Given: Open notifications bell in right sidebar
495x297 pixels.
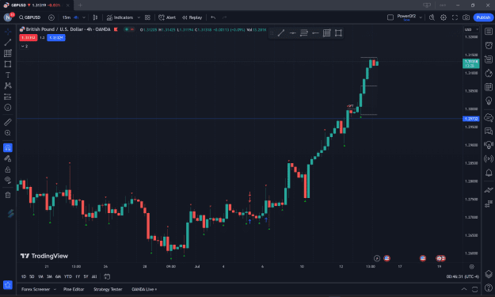Looking at the screenshot, I should pyautogui.click(x=489, y=173).
